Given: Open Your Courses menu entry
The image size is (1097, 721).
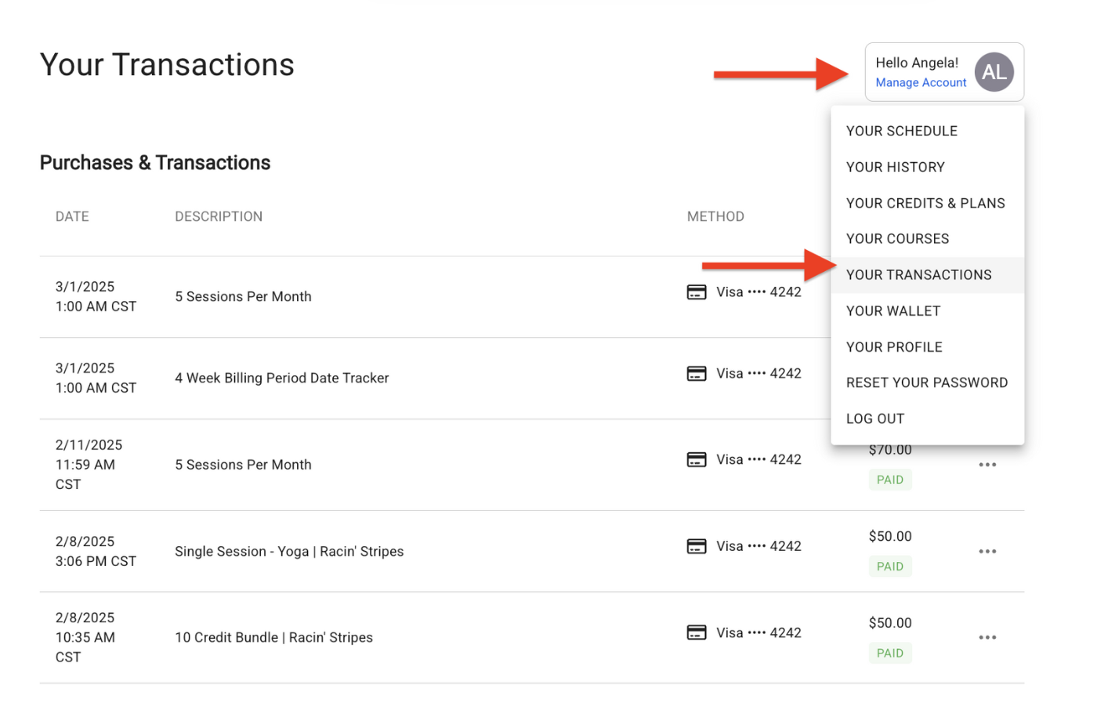Looking at the screenshot, I should pos(897,239).
